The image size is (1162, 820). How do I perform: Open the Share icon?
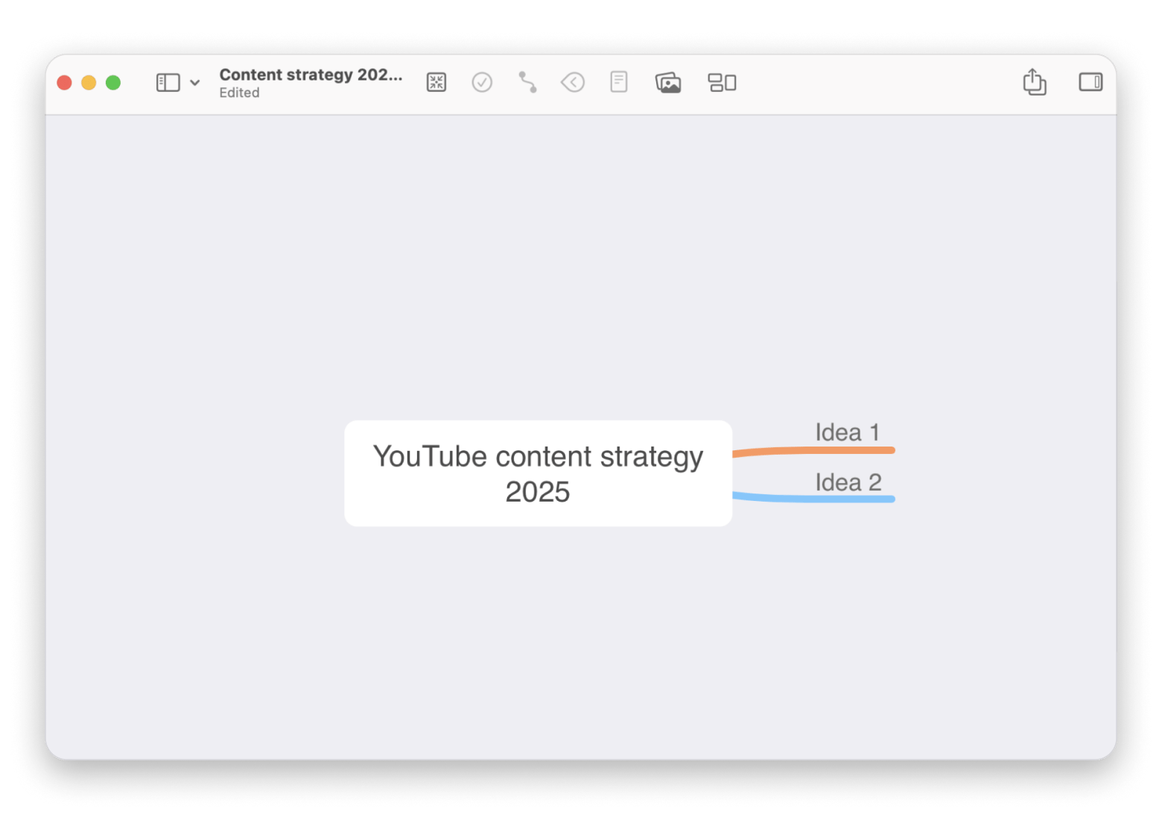1034,82
